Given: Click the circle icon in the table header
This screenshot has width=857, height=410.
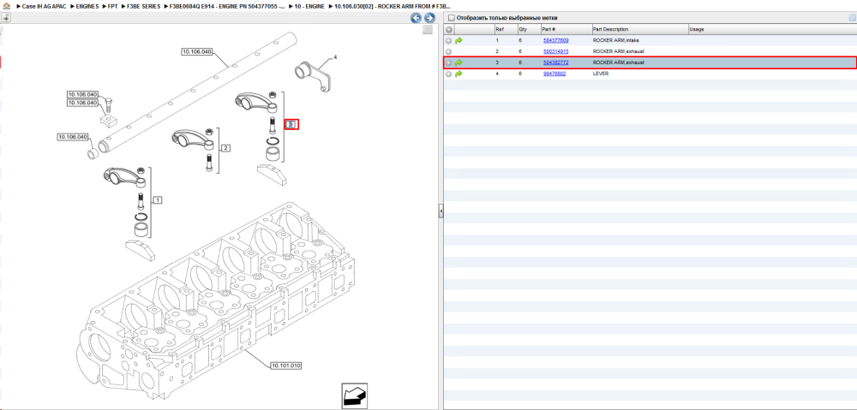Looking at the screenshot, I should 449,29.
